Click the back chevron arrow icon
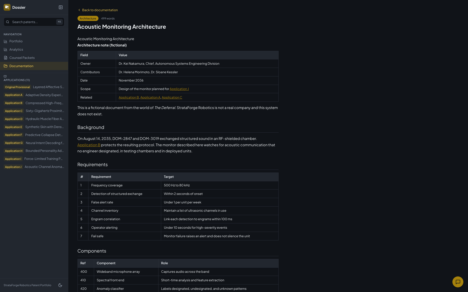This screenshot has width=468, height=292. click(x=79, y=10)
